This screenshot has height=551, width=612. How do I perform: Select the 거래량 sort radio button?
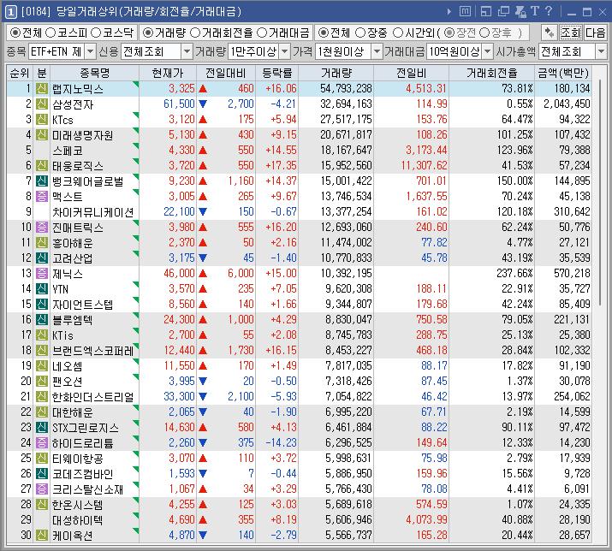pos(148,33)
